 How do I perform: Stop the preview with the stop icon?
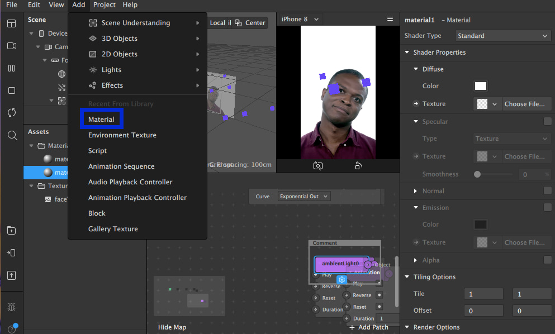12,90
